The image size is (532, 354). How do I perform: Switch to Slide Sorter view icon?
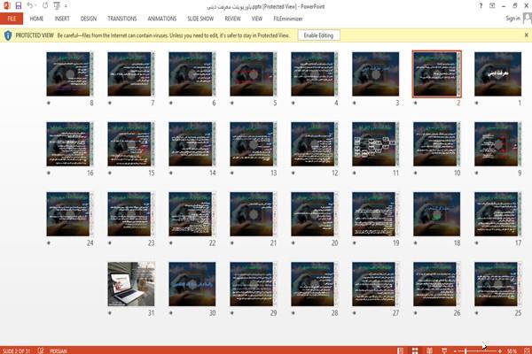[x=415, y=350]
